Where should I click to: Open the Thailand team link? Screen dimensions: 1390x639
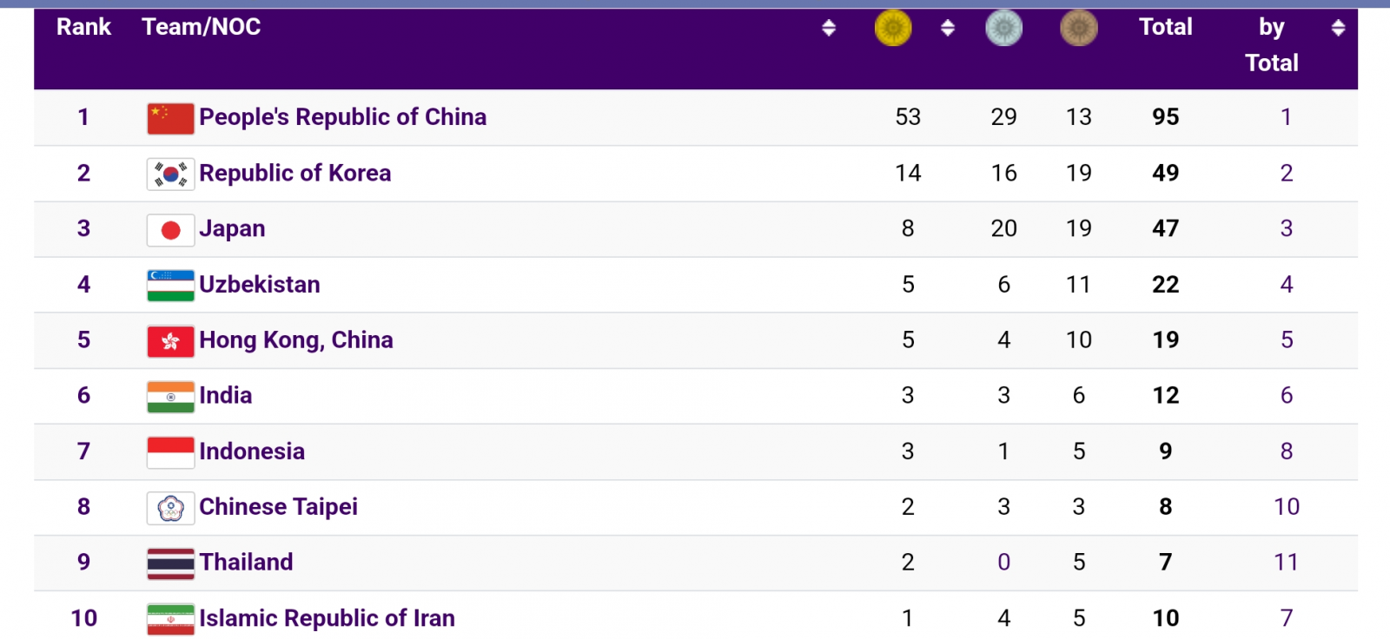[246, 563]
